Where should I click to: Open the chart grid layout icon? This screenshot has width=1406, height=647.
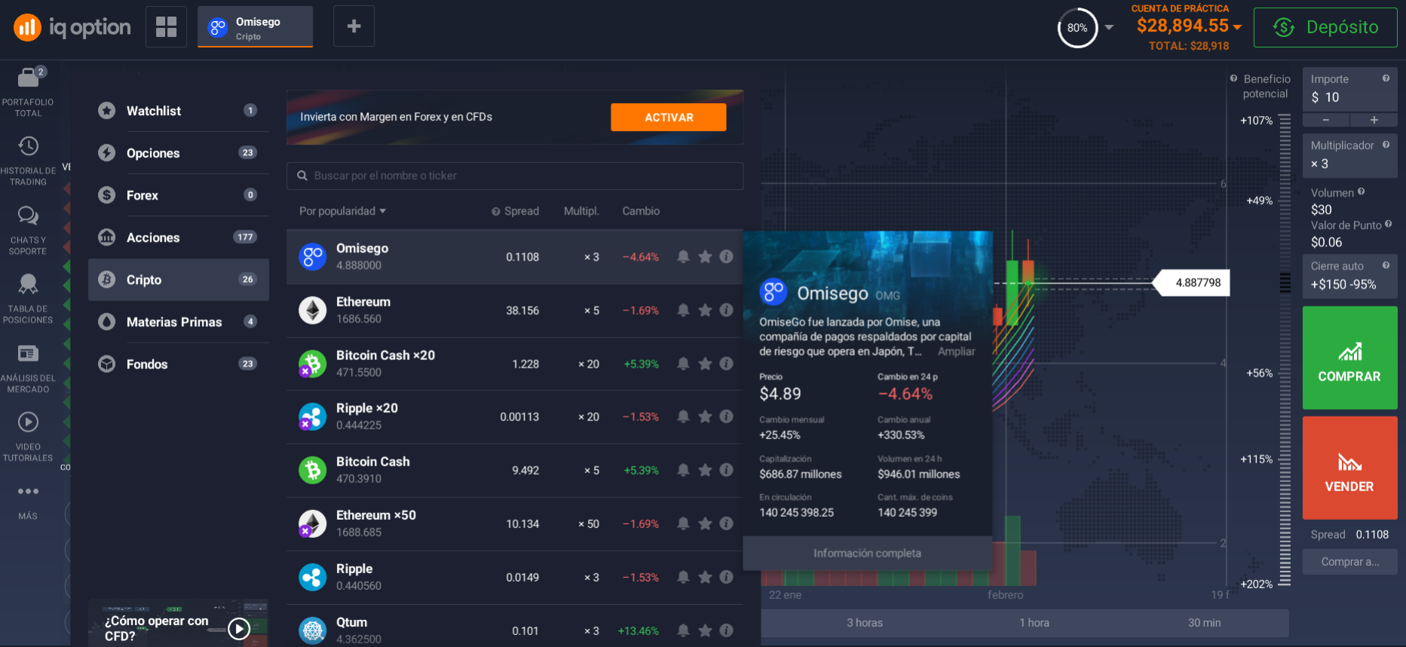point(166,26)
